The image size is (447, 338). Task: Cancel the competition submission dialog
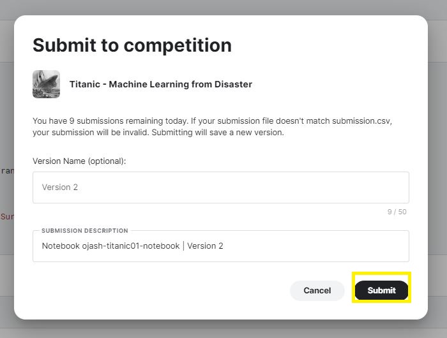coord(317,290)
